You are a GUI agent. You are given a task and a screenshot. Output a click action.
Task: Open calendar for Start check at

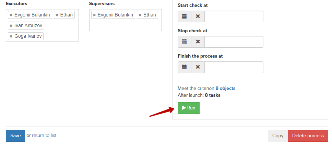tap(185, 16)
